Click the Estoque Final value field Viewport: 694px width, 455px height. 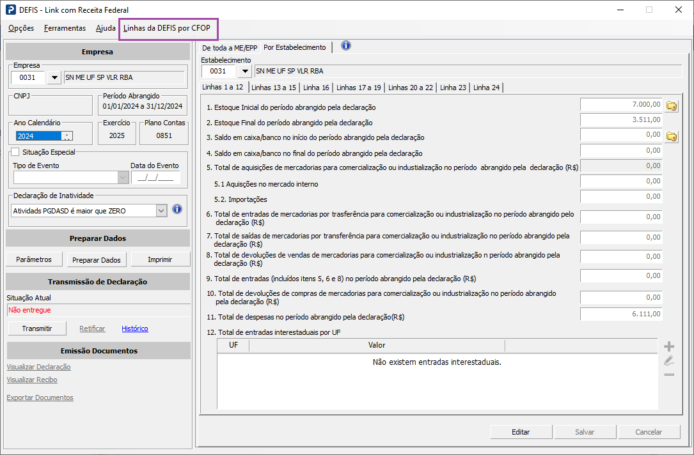[620, 120]
